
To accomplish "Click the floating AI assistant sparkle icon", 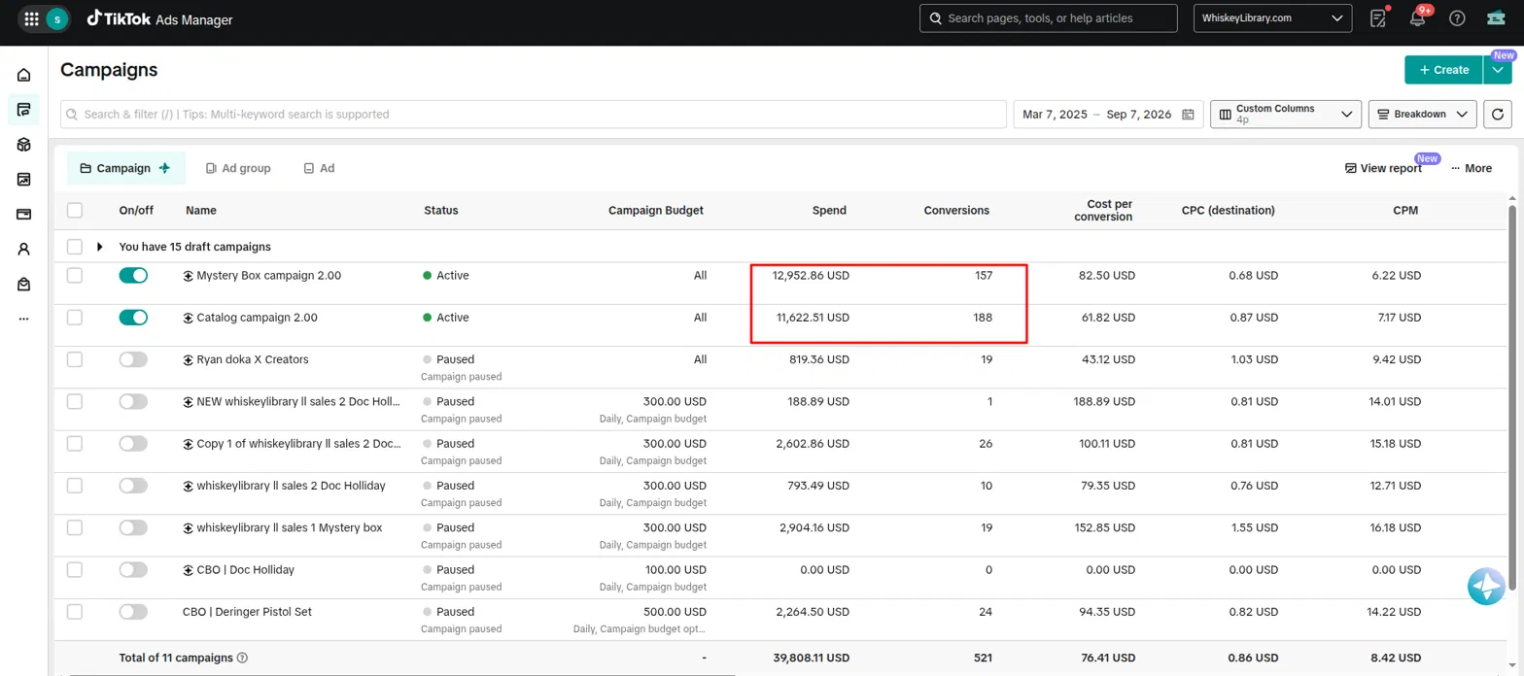I will [x=1486, y=586].
